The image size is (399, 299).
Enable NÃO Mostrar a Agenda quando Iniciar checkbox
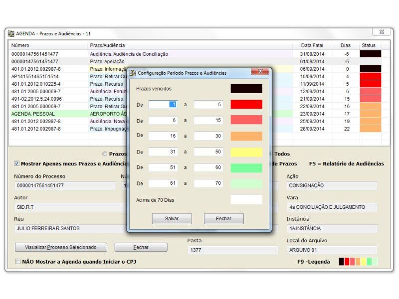pos(18,261)
